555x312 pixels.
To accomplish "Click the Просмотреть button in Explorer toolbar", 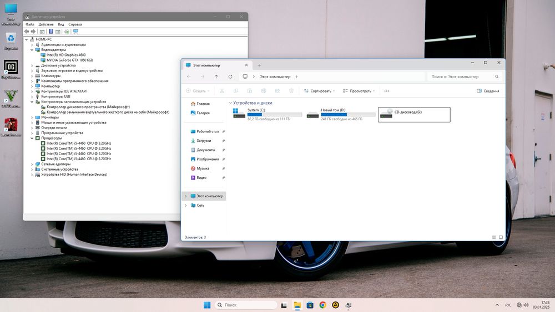I will coord(359,91).
